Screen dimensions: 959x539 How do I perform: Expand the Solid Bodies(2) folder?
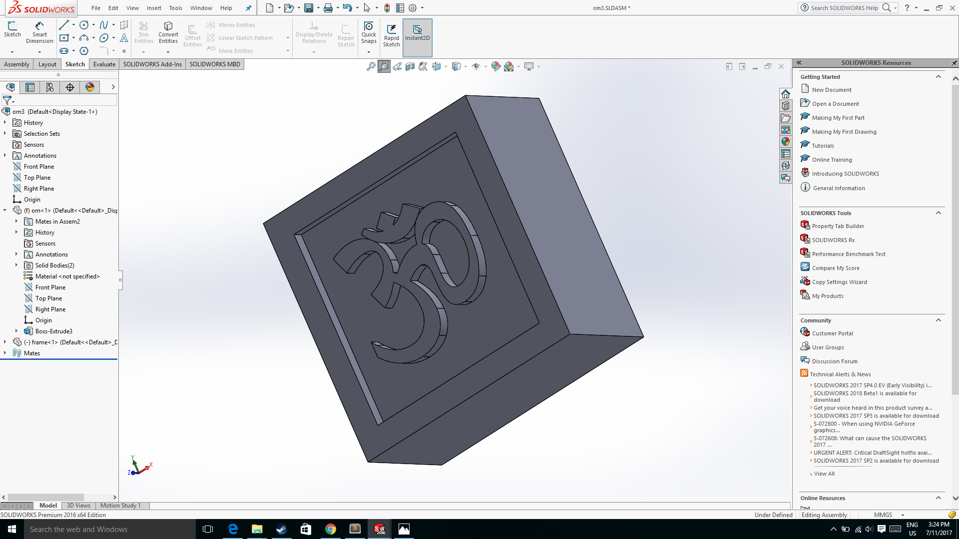(x=16, y=265)
